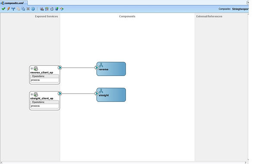This screenshot has height=164, width=257.
Task: Collapse the reverse_client_ep service box
Action: click(32, 68)
